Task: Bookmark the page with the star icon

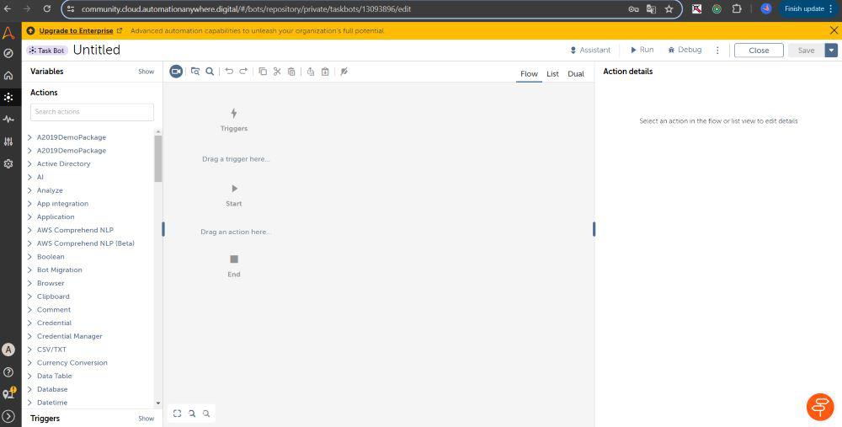Action: 669,8
